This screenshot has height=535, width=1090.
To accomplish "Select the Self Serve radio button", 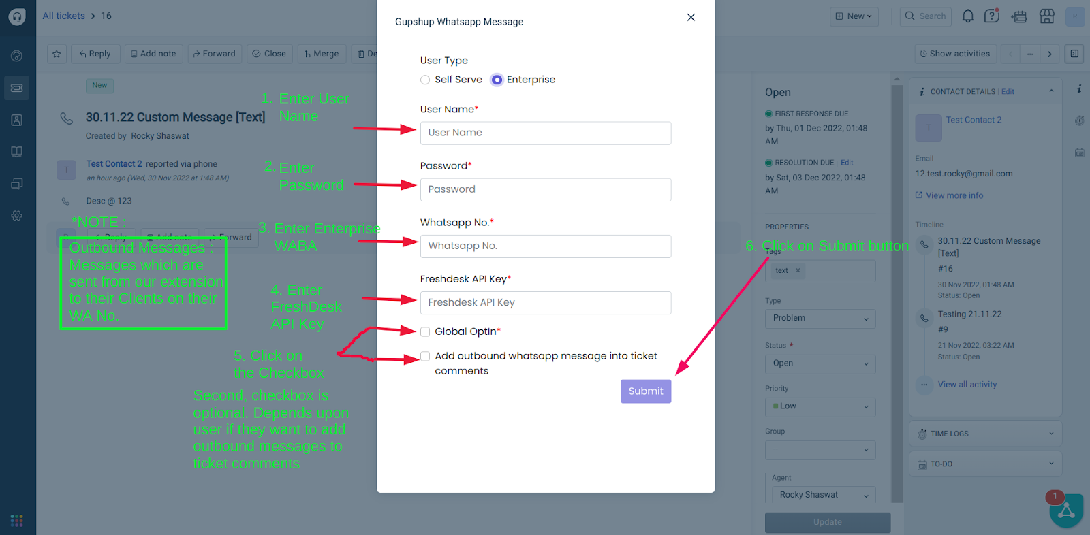I will coord(424,79).
